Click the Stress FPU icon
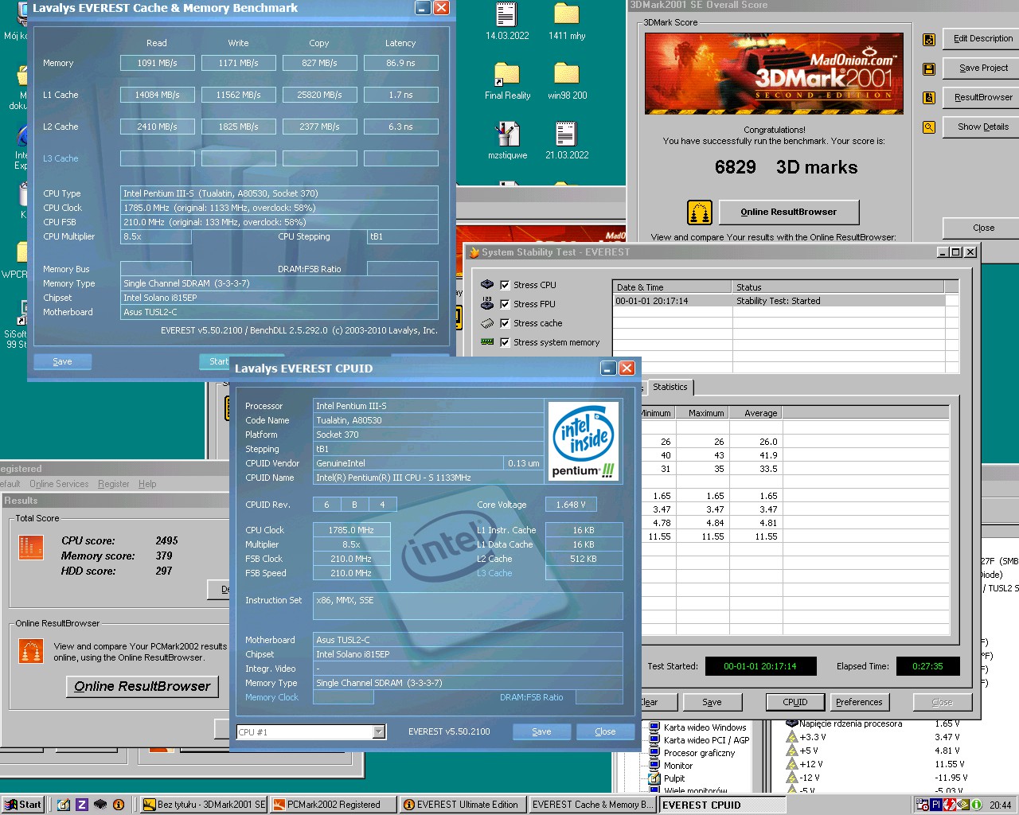The image size is (1019, 815). (487, 303)
